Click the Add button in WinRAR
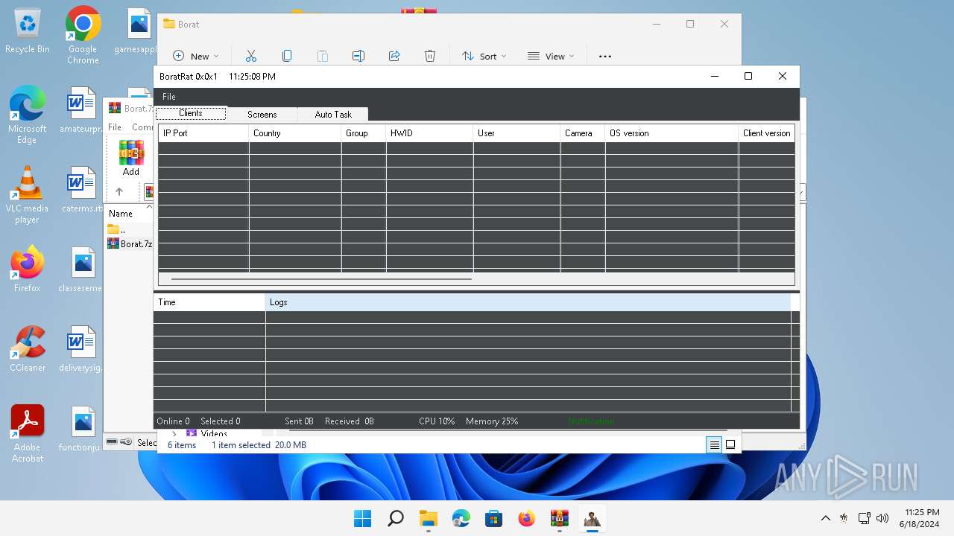954x536 pixels. 131,158
